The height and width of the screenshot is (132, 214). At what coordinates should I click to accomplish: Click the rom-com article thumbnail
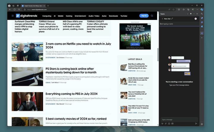click(27, 52)
